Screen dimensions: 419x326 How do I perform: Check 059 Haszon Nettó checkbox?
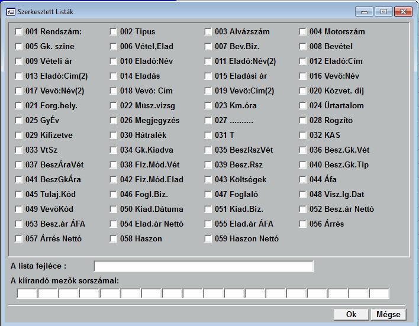pyautogui.click(x=208, y=238)
